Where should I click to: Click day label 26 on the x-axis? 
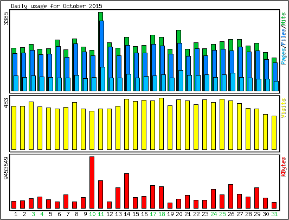click(231, 214)
